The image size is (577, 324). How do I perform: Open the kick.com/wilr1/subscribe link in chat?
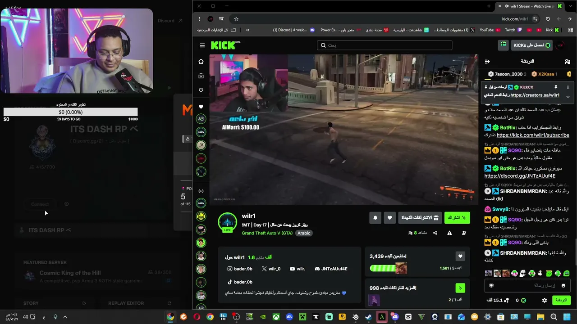click(x=533, y=135)
